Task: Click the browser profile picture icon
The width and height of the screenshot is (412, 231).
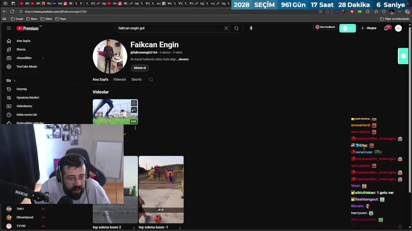Action: pos(392,12)
